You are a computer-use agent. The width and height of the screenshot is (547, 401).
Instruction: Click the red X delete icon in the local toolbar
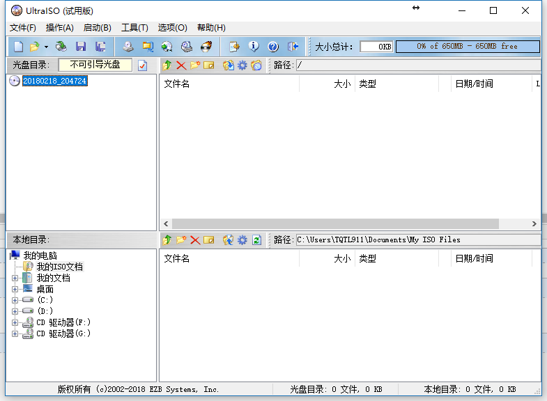coord(195,239)
